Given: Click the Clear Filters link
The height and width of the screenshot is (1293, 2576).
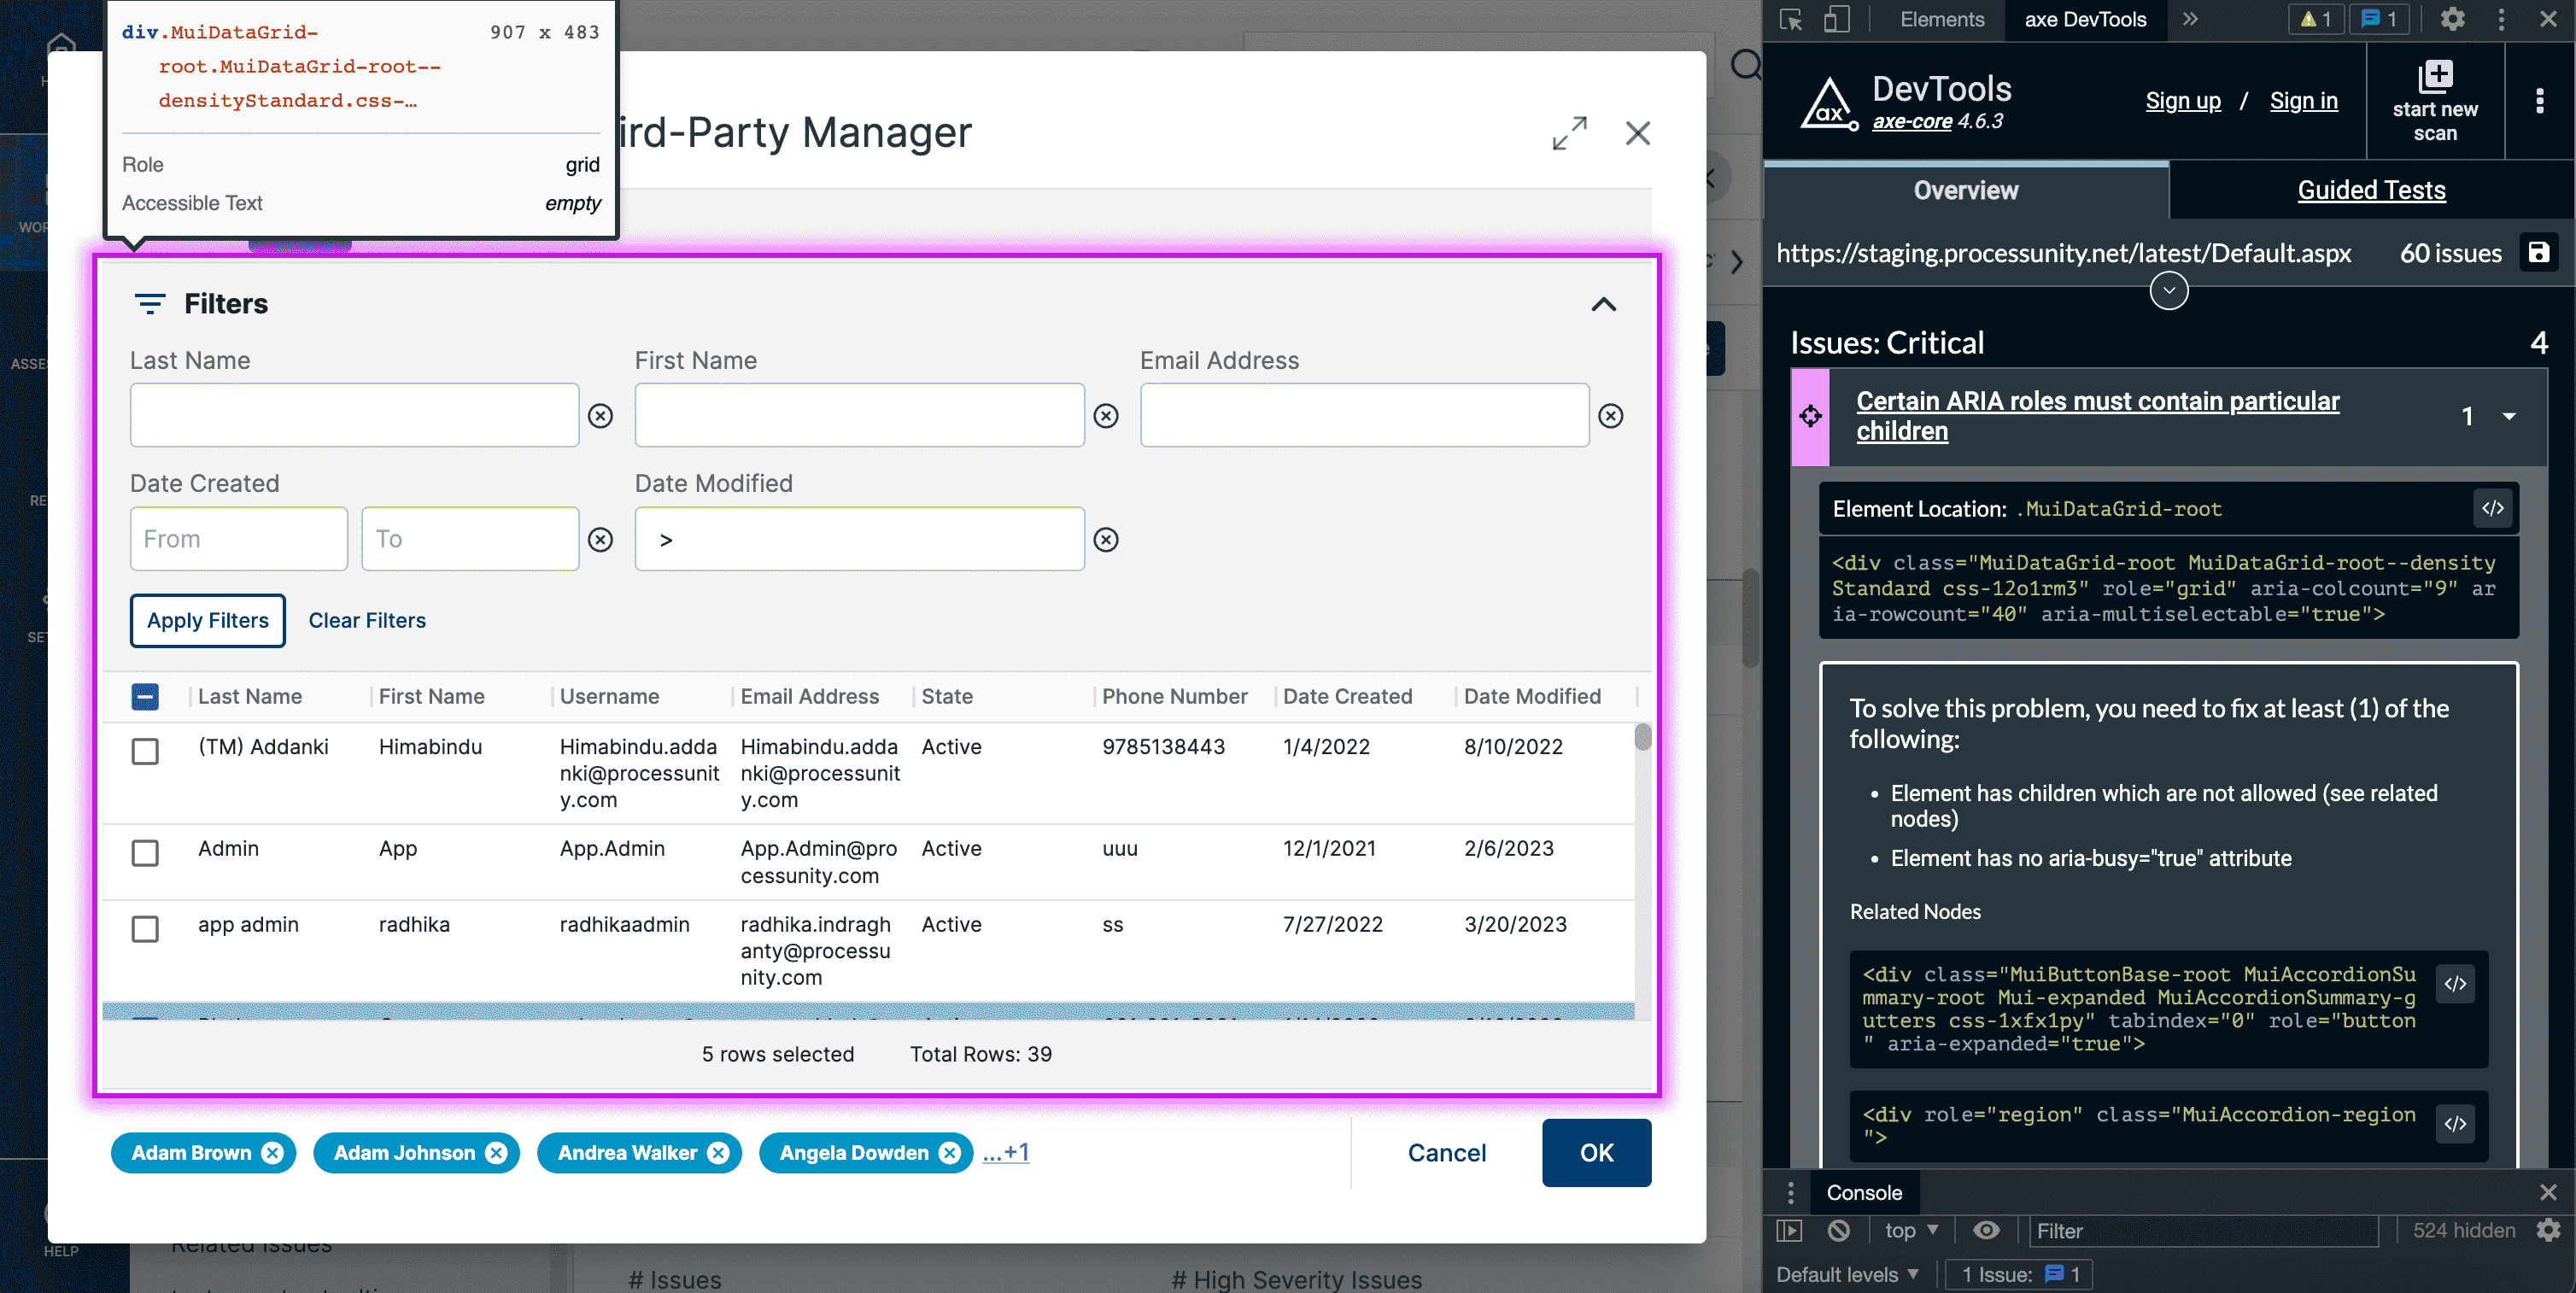Looking at the screenshot, I should [x=367, y=620].
